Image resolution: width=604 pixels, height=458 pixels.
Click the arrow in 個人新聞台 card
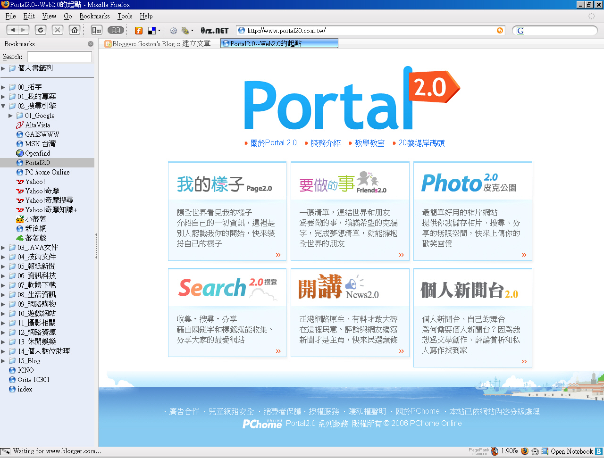click(x=524, y=361)
